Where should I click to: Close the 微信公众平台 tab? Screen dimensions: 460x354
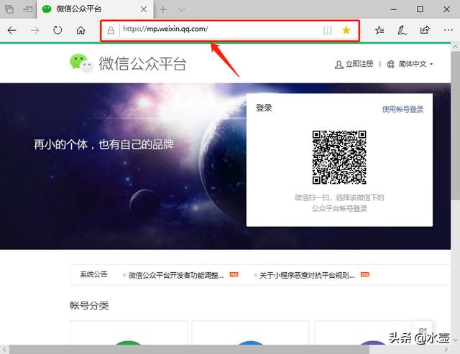point(144,9)
